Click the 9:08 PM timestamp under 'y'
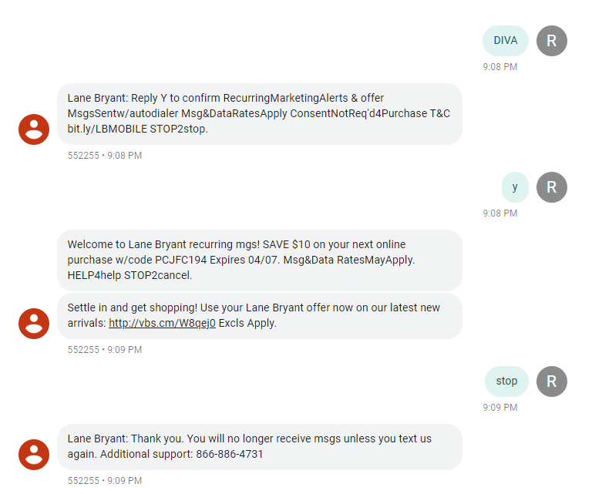Image resolution: width=602 pixels, height=494 pixels. click(500, 213)
